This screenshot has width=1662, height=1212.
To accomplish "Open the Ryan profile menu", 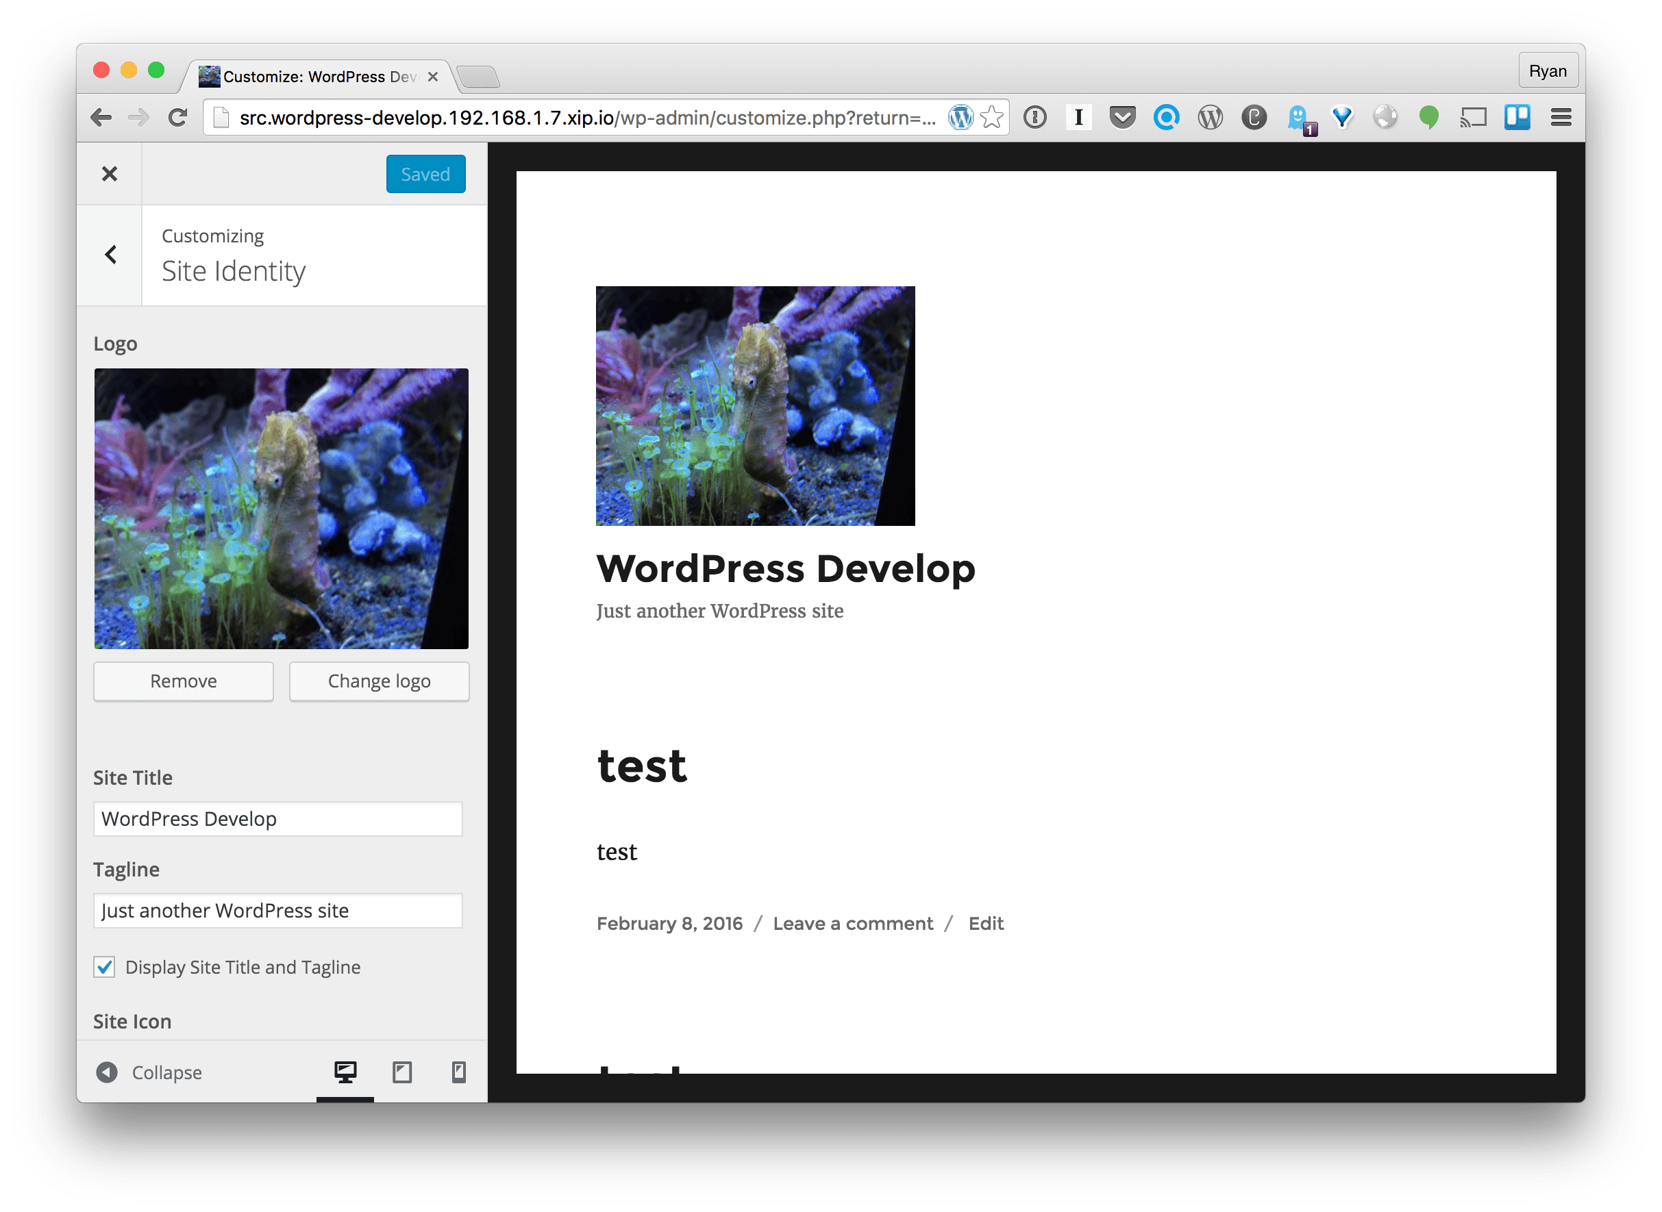I will click(x=1548, y=71).
